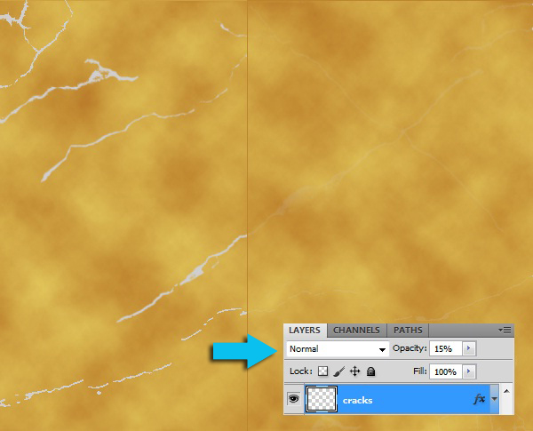The image size is (533, 431).
Task: Select the cracks layer thumbnail
Action: click(320, 400)
